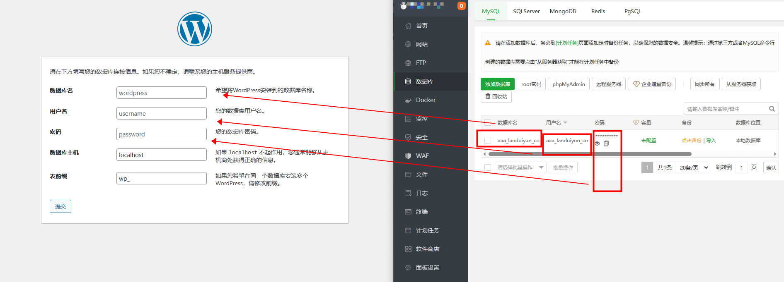Open phpMyAdmin button
The width and height of the screenshot is (784, 282).
pos(569,84)
